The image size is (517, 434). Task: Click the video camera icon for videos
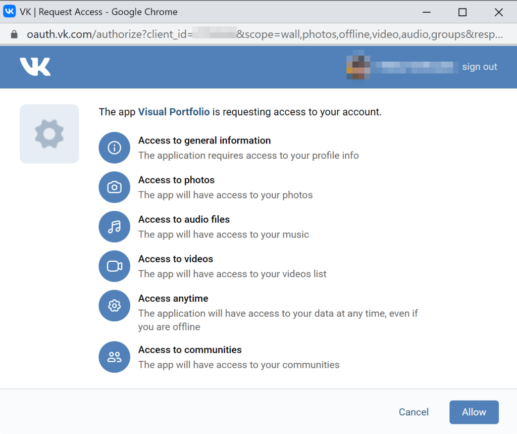115,266
